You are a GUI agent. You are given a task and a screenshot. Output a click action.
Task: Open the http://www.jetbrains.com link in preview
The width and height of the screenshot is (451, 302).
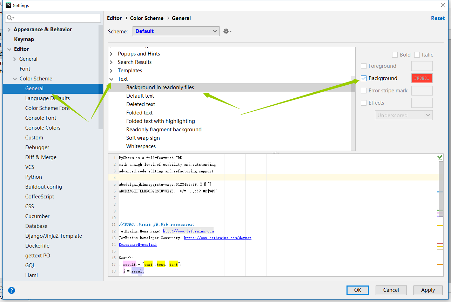(x=188, y=231)
